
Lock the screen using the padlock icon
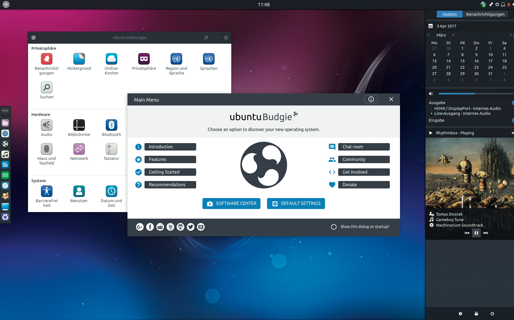click(x=476, y=314)
